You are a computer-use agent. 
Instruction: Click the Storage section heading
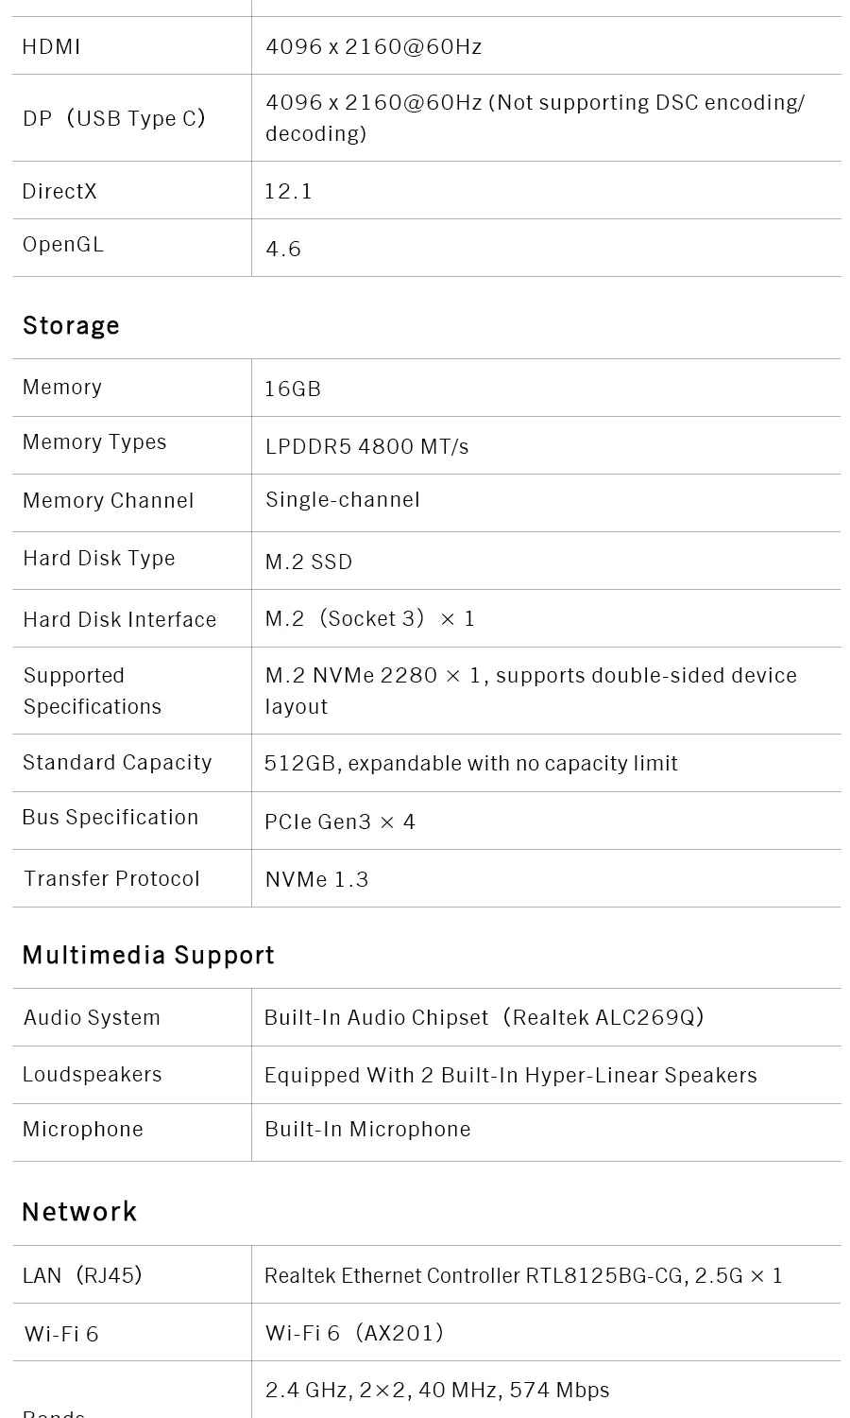(71, 325)
